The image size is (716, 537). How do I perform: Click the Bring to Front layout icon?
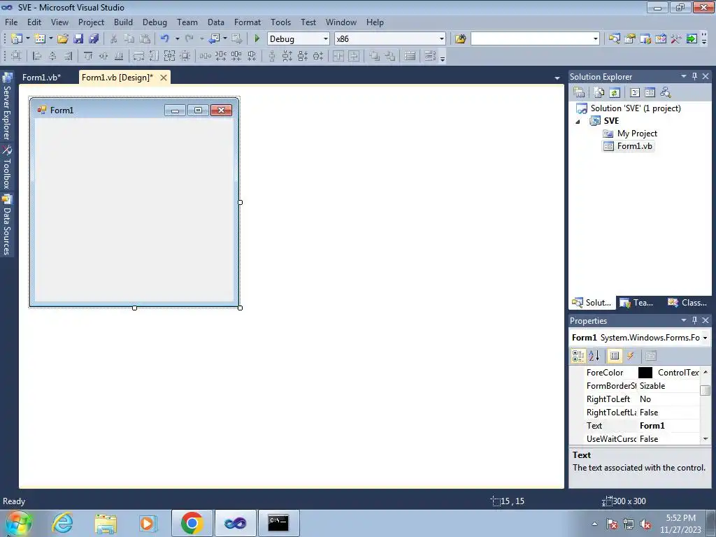pyautogui.click(x=375, y=56)
